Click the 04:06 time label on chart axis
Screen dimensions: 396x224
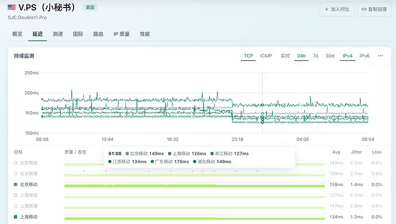302,139
